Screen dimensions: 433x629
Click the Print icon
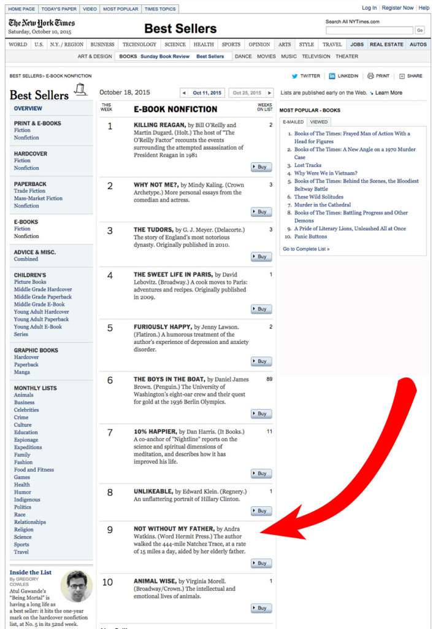point(370,76)
